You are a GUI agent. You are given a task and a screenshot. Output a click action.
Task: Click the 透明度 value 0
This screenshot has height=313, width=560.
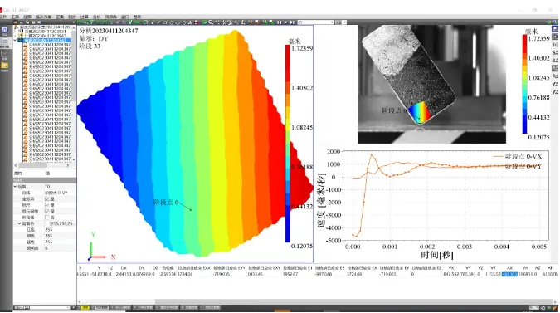coord(46,248)
